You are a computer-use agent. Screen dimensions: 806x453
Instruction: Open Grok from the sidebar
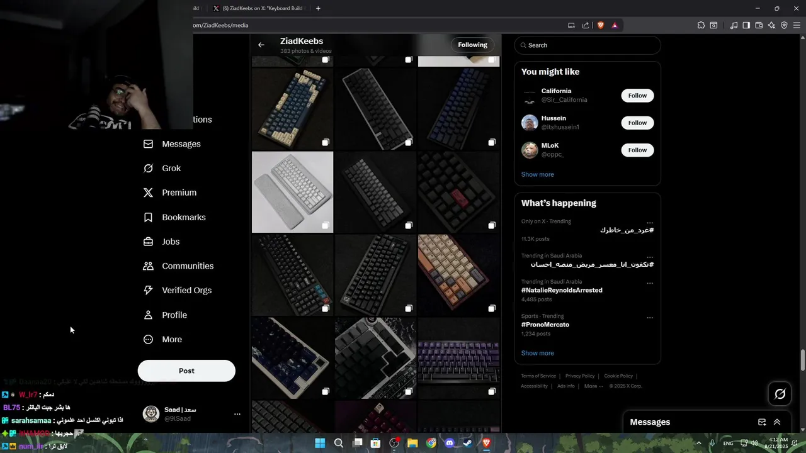point(162,169)
